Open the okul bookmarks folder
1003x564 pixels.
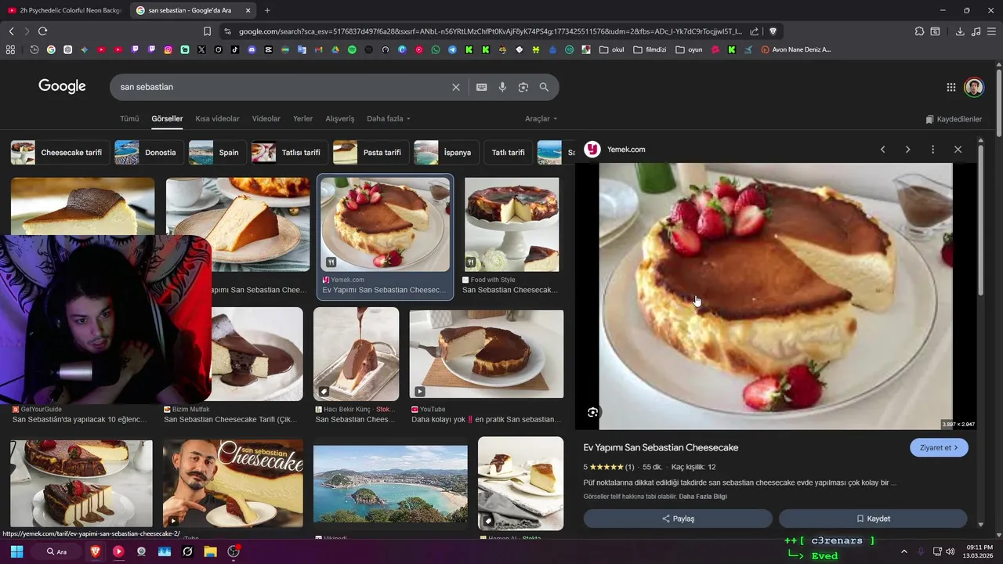tap(612, 49)
